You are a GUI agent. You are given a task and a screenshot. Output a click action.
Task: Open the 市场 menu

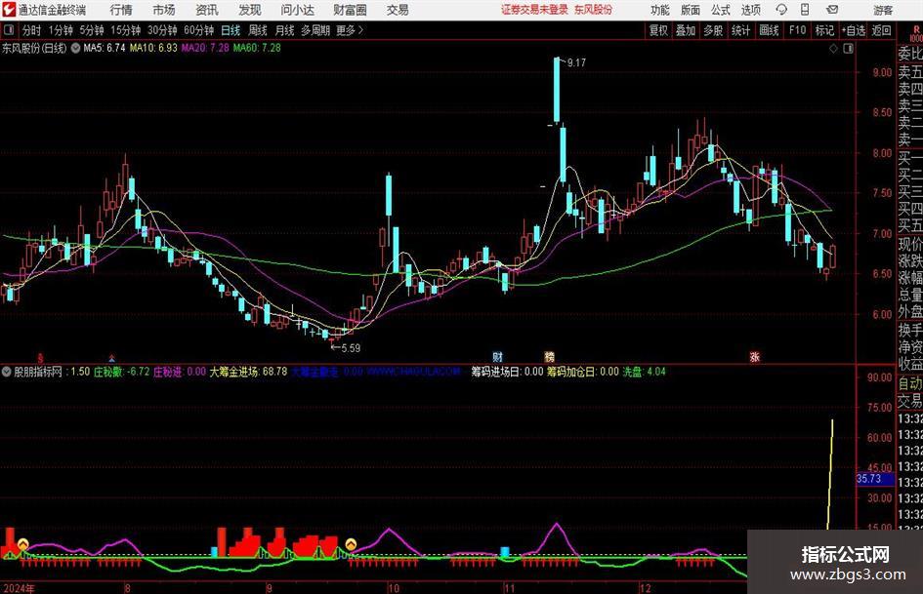tap(164, 10)
